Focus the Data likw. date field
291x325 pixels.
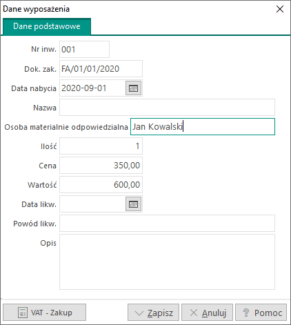click(x=92, y=204)
